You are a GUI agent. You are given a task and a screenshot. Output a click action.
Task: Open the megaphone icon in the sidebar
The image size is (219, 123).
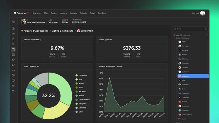(13, 65)
